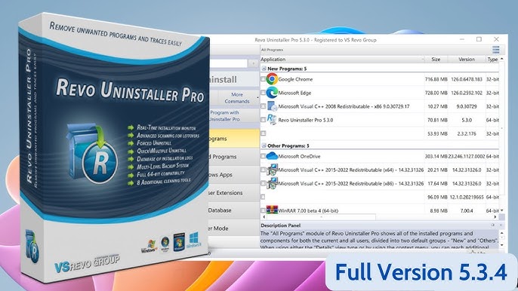Collapse the New Programs: 5 group

(x=264, y=69)
